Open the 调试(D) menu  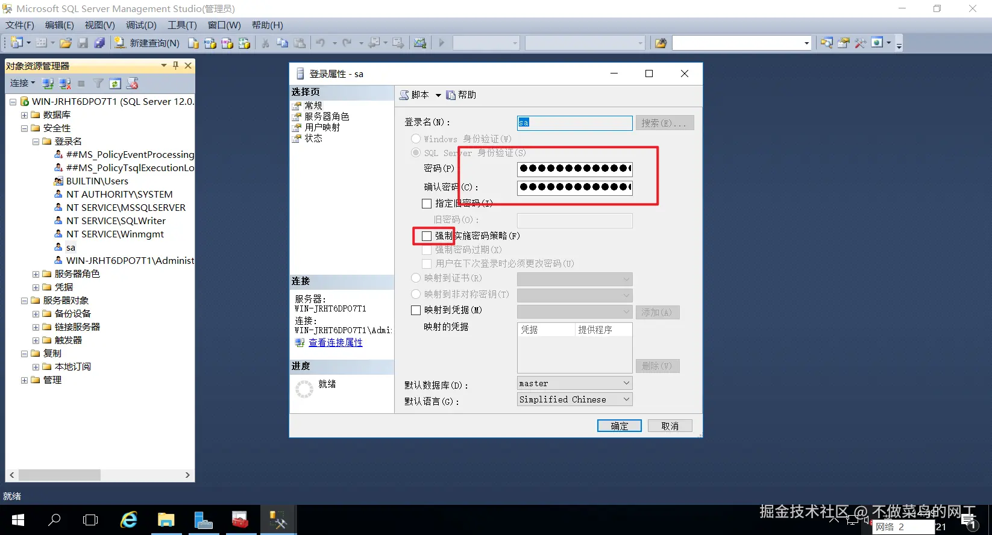141,25
